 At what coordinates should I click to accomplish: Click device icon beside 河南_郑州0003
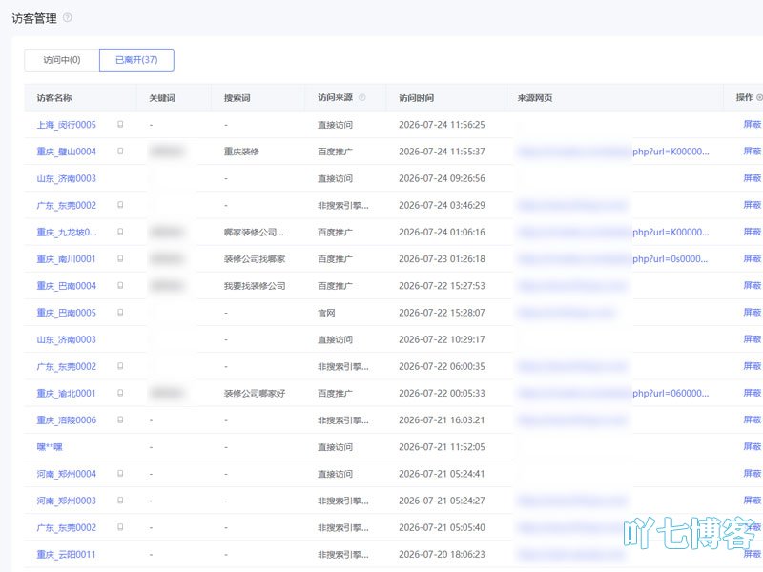[x=120, y=500]
